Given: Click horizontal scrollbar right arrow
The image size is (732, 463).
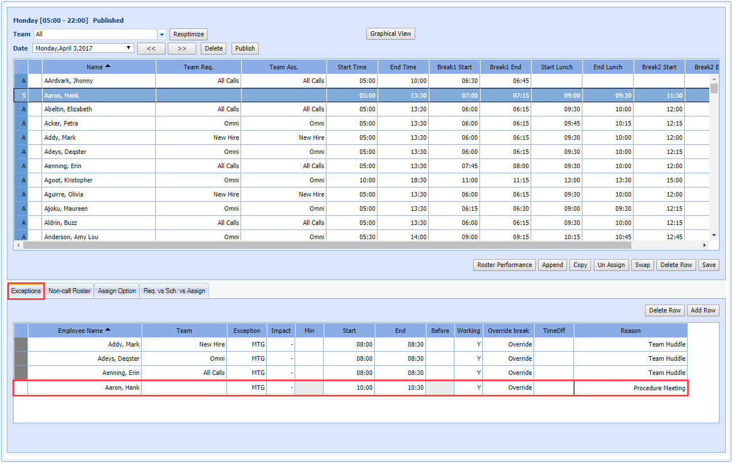Looking at the screenshot, I should 705,245.
